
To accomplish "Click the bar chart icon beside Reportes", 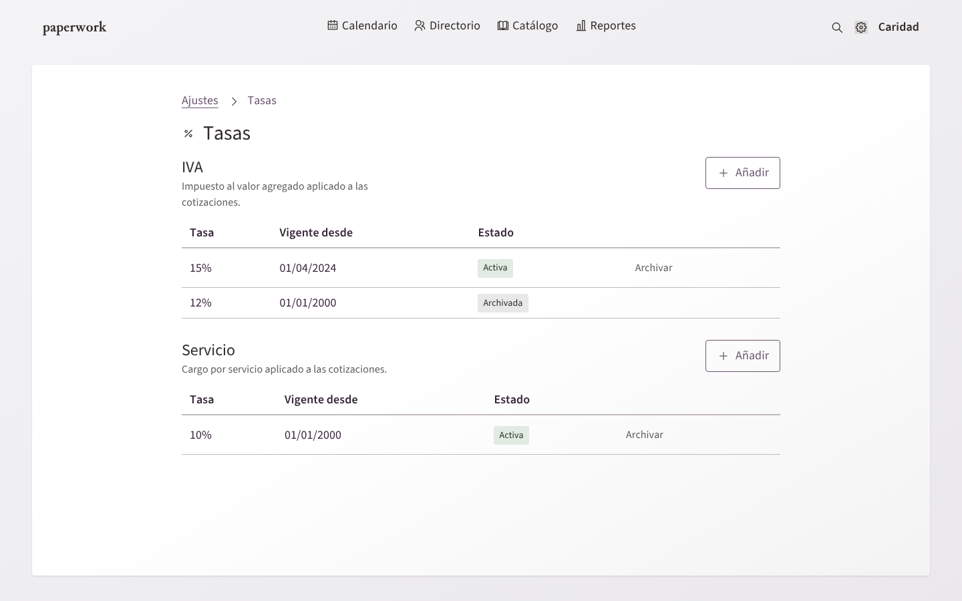I will tap(581, 25).
